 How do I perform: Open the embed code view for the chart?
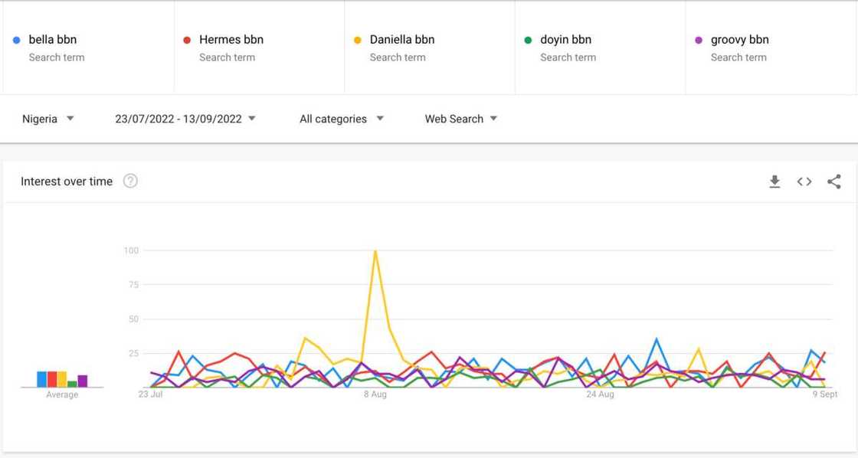click(x=804, y=182)
